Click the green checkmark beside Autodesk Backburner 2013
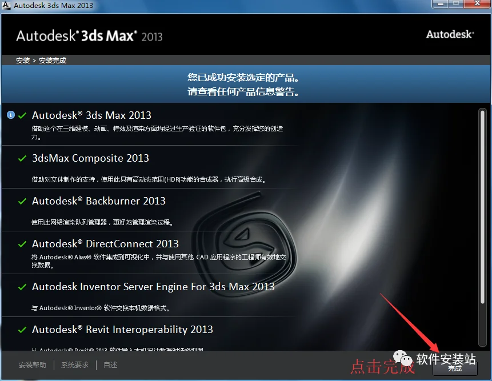492x381 pixels. point(22,201)
